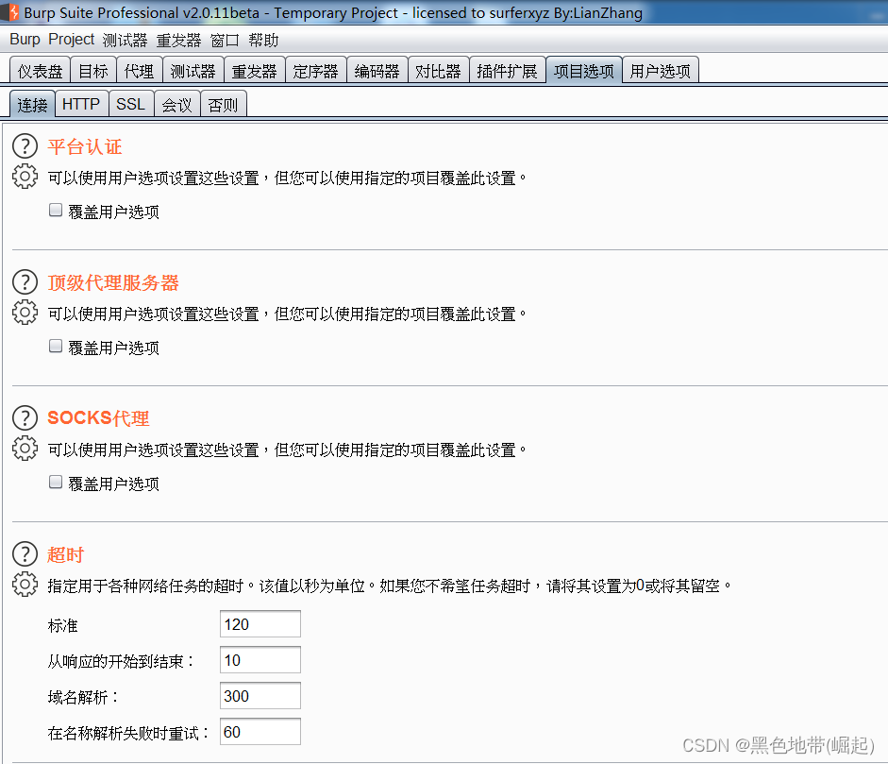This screenshot has height=764, width=888.
Task: Open the 重发器 menu in menu bar
Action: (178, 41)
